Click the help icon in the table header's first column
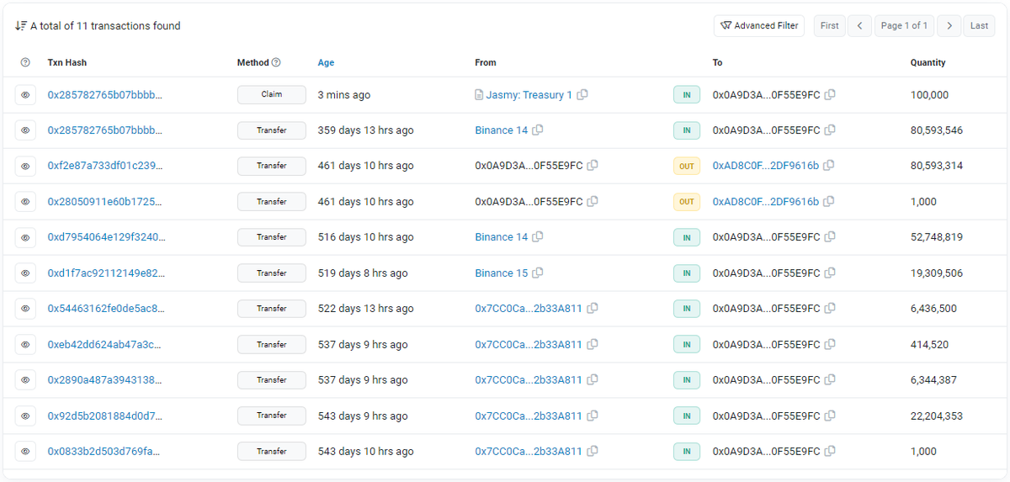The width and height of the screenshot is (1010, 482). point(25,63)
